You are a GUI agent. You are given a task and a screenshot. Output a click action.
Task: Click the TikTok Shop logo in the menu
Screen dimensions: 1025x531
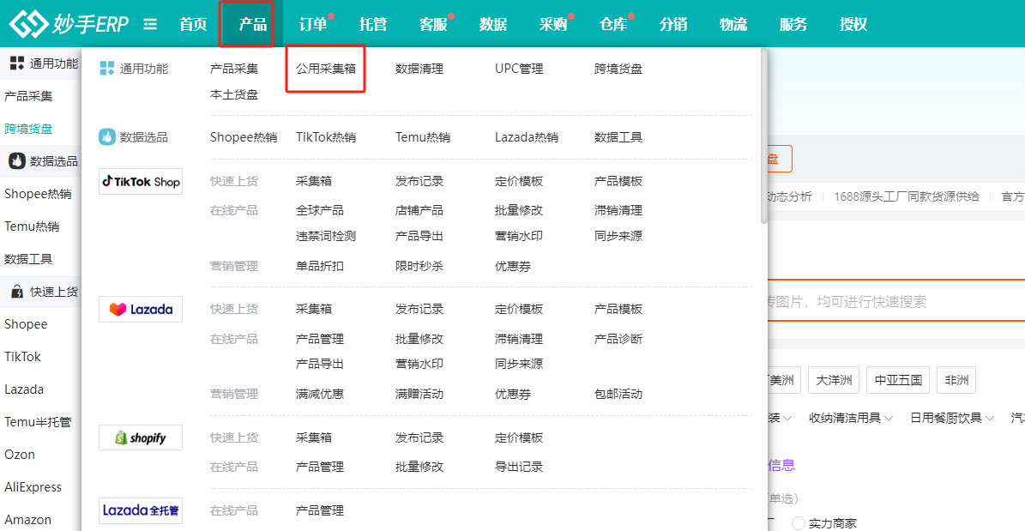[141, 181]
